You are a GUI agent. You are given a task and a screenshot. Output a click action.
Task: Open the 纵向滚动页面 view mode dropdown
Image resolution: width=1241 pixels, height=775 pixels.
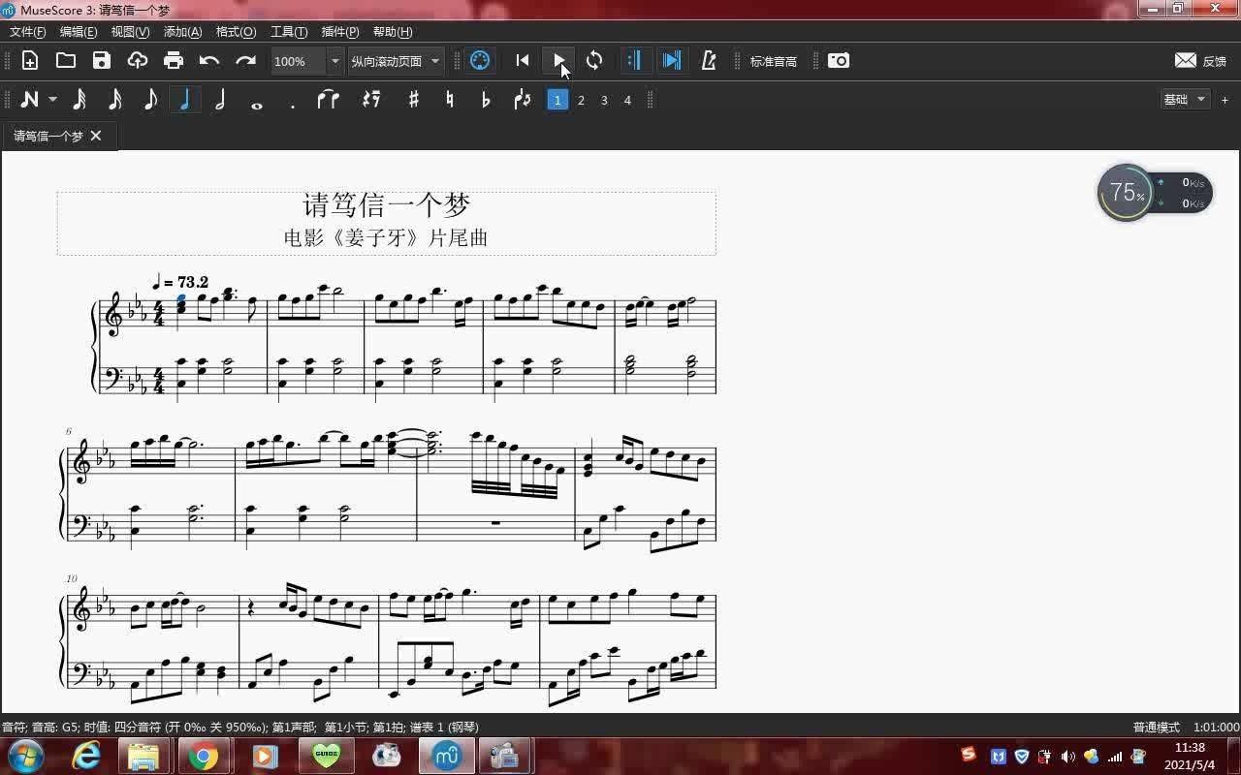(396, 61)
